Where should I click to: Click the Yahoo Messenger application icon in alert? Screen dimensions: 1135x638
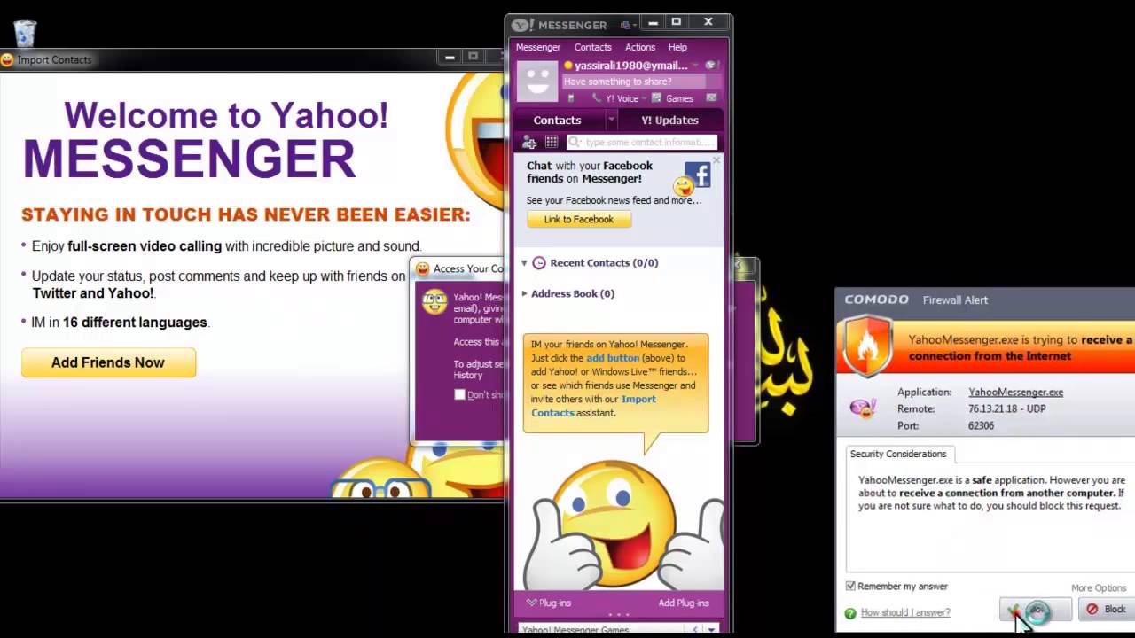862,408
